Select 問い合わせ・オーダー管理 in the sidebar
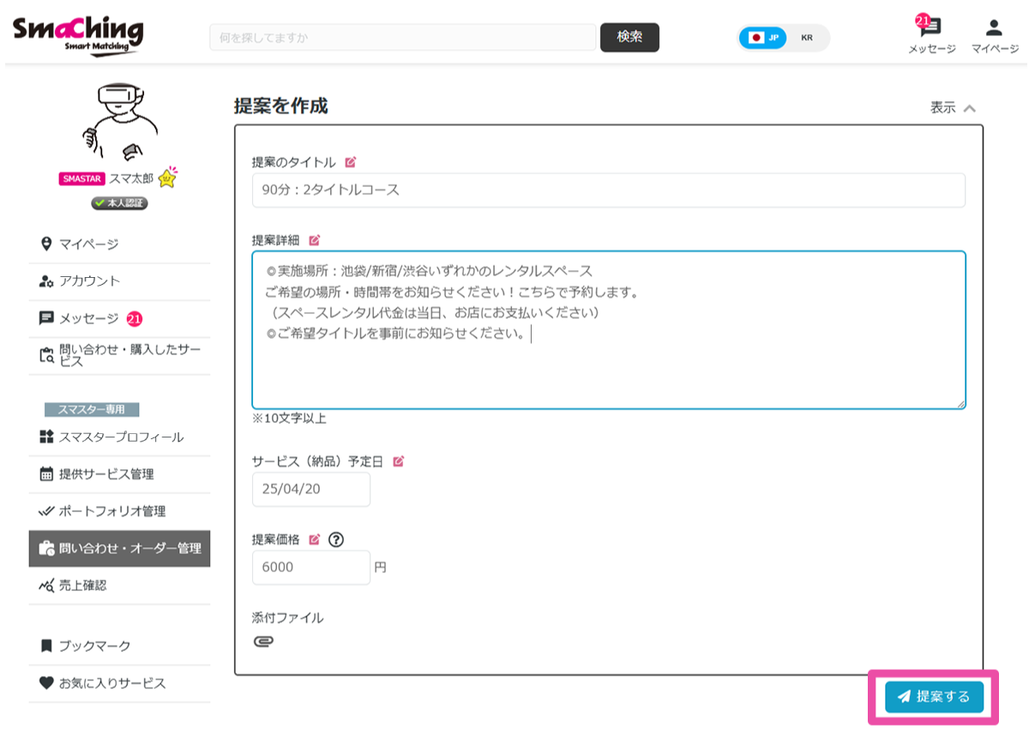 coord(121,548)
